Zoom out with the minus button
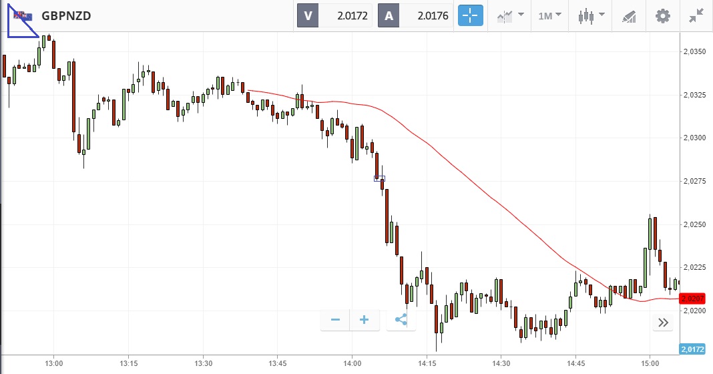The height and width of the screenshot is (374, 713). (335, 320)
